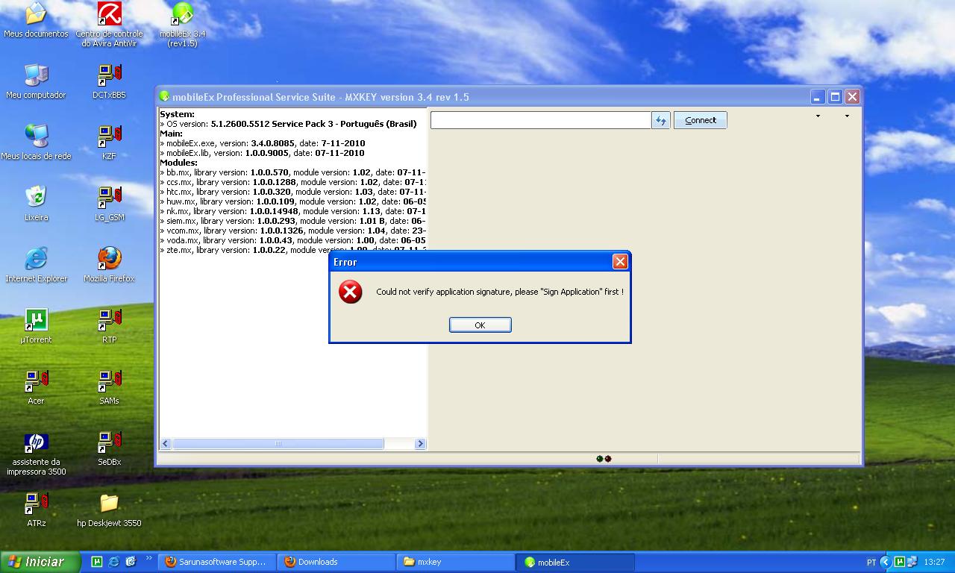Image resolution: width=955 pixels, height=573 pixels.
Task: Click OK in the Error dialog
Action: [x=480, y=325]
